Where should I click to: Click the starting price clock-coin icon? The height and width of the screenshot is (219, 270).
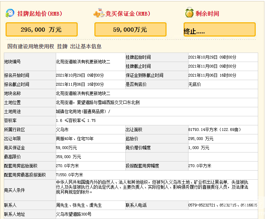10,14
